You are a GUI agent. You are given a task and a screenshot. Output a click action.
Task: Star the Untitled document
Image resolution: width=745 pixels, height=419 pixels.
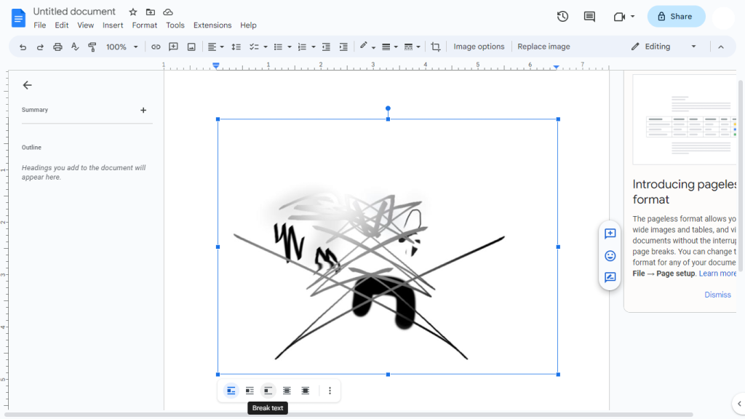pyautogui.click(x=132, y=12)
